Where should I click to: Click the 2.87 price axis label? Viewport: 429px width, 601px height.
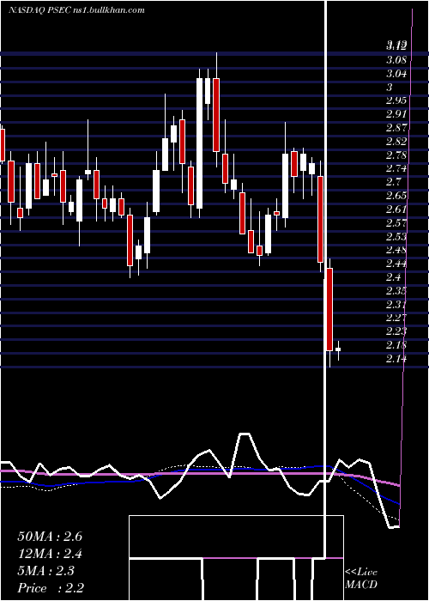click(x=396, y=129)
